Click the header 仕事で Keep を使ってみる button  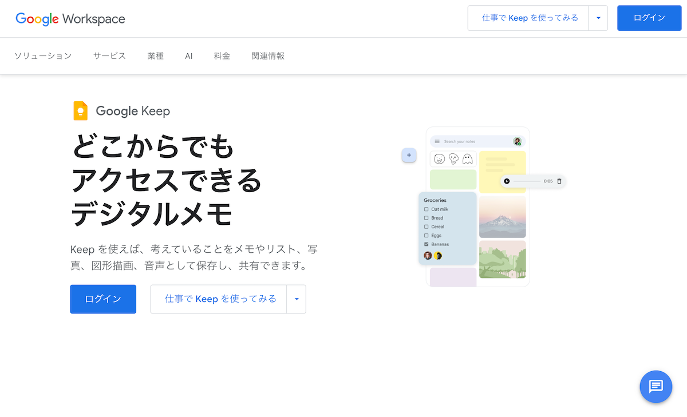529,18
